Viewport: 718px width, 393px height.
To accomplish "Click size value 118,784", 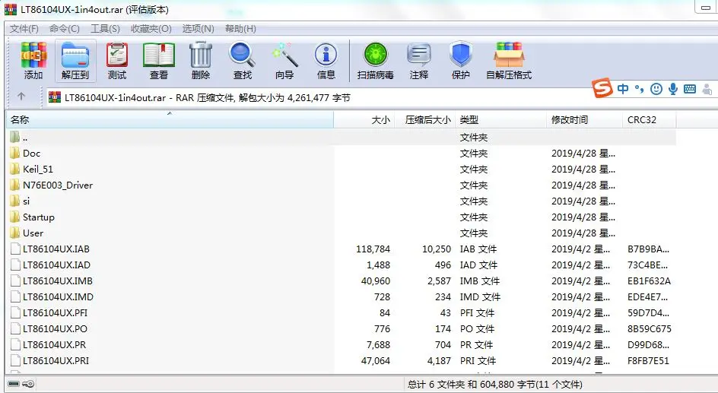I will [x=373, y=249].
